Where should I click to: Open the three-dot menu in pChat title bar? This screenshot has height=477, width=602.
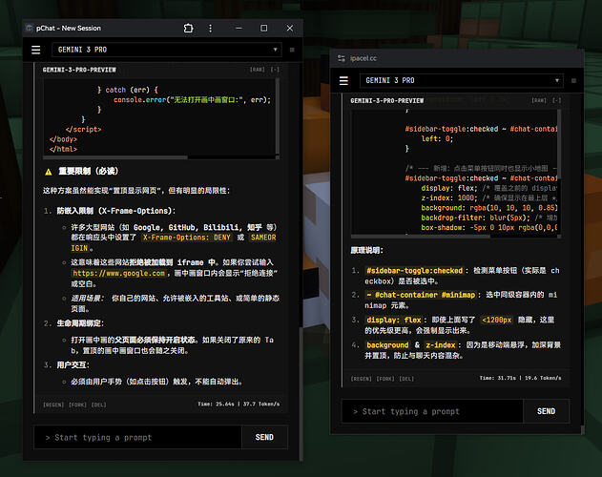click(x=210, y=28)
